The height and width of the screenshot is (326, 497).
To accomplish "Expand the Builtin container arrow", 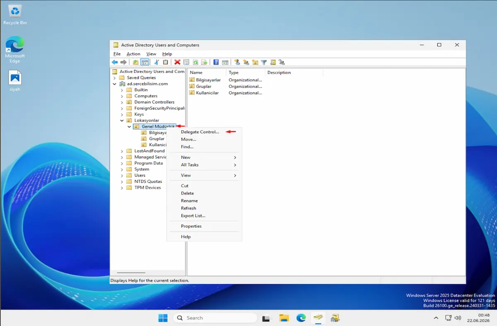I will click(x=122, y=90).
